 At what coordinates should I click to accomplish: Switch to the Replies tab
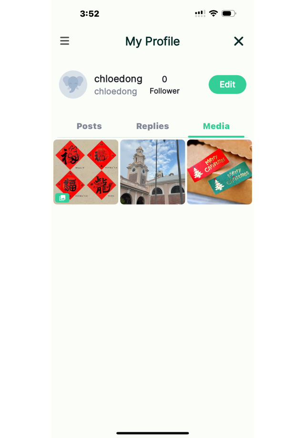click(x=152, y=126)
